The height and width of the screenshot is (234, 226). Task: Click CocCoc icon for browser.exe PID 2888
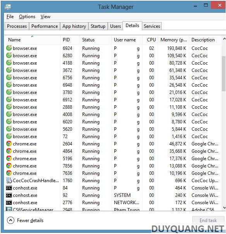point(9,107)
